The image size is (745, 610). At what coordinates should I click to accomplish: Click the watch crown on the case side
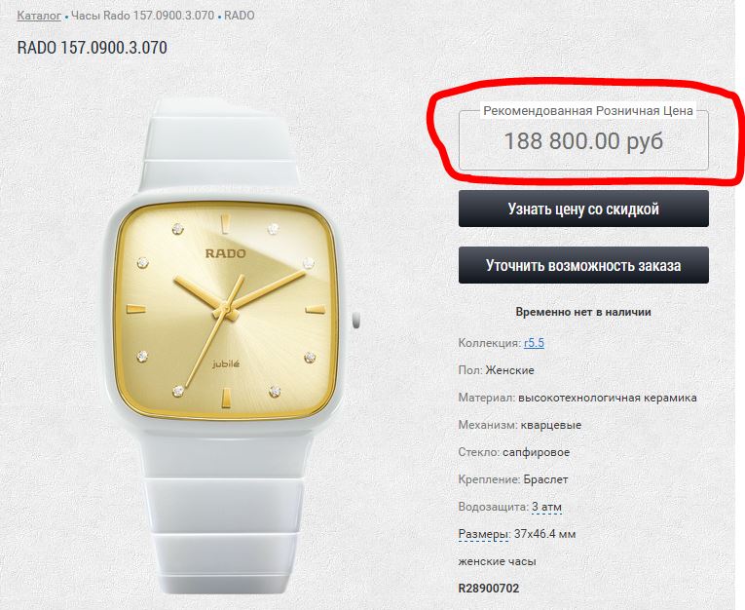[x=355, y=320]
